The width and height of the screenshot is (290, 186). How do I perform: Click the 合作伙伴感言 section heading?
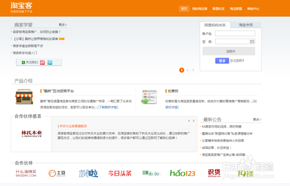[28, 116]
